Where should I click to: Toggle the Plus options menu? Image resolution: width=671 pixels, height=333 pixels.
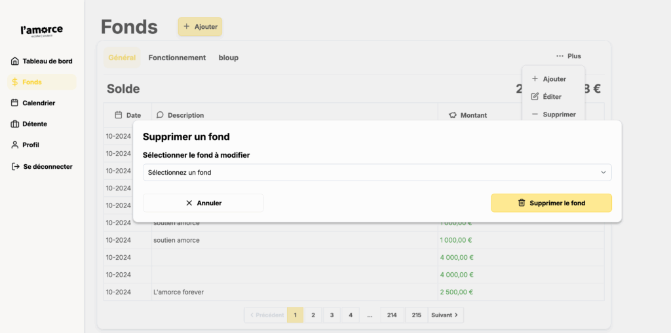point(568,56)
